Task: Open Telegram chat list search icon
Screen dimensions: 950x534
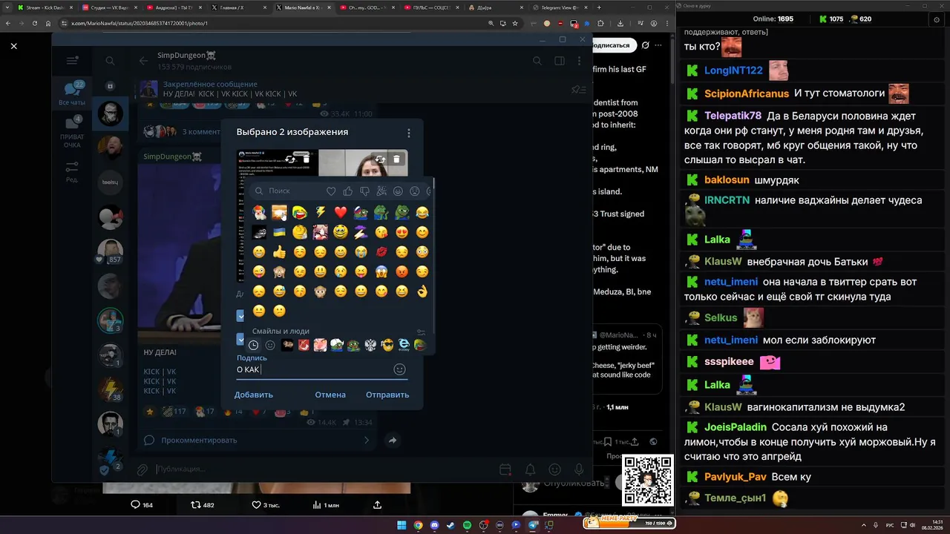Action: tap(110, 61)
